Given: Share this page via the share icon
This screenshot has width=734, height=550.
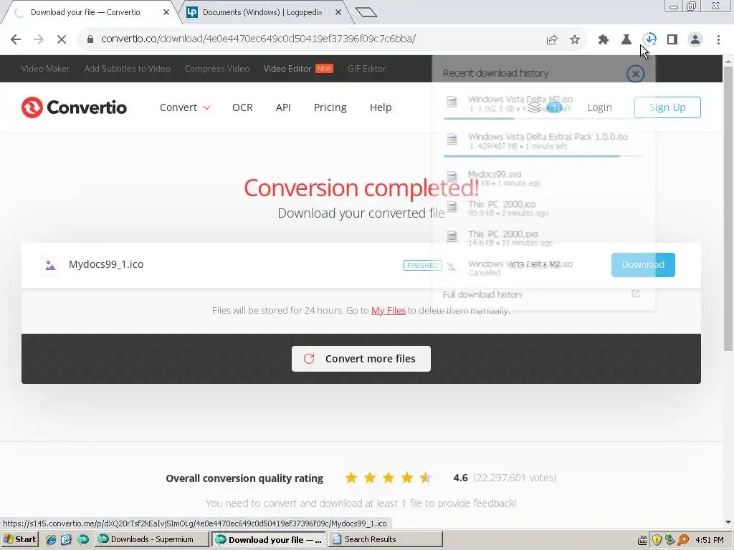Looking at the screenshot, I should 552,40.
